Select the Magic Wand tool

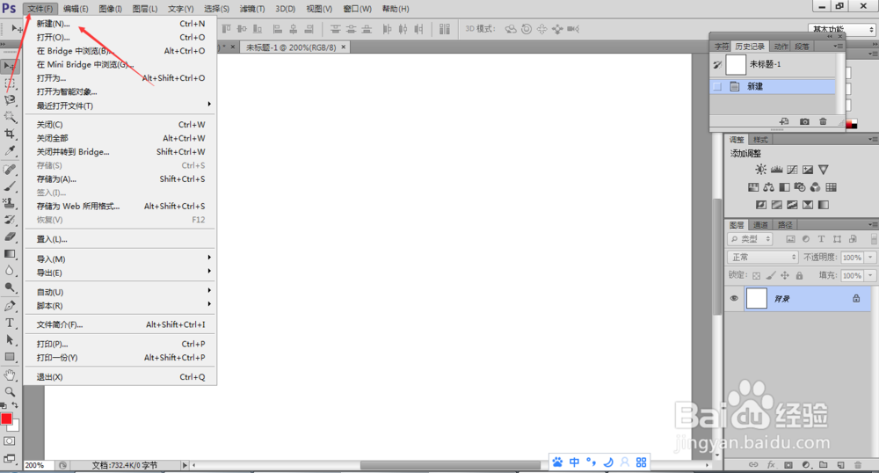10,117
